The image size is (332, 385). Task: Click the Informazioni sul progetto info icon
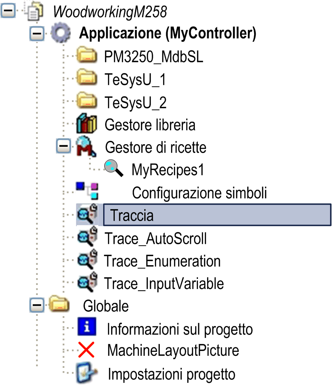coord(87,327)
